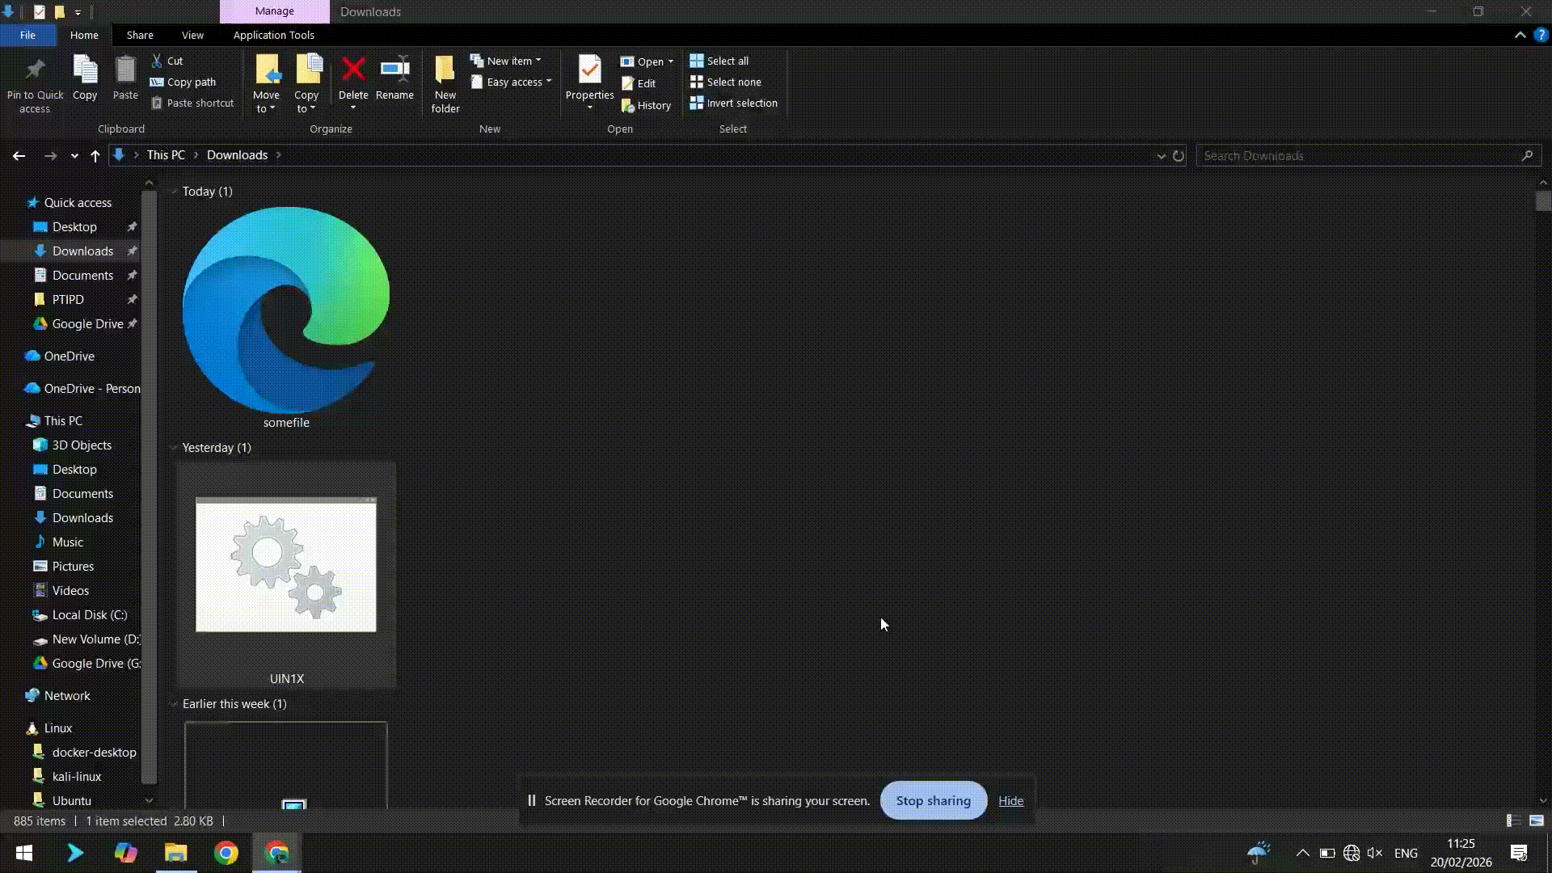
Task: Click the History icon in Open group
Action: click(x=628, y=106)
